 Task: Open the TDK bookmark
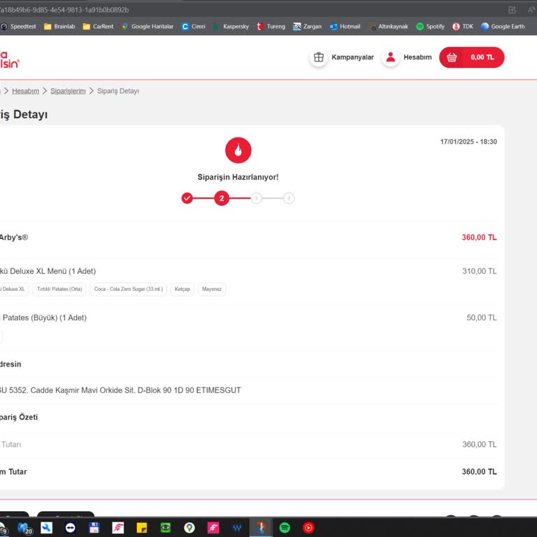click(463, 27)
